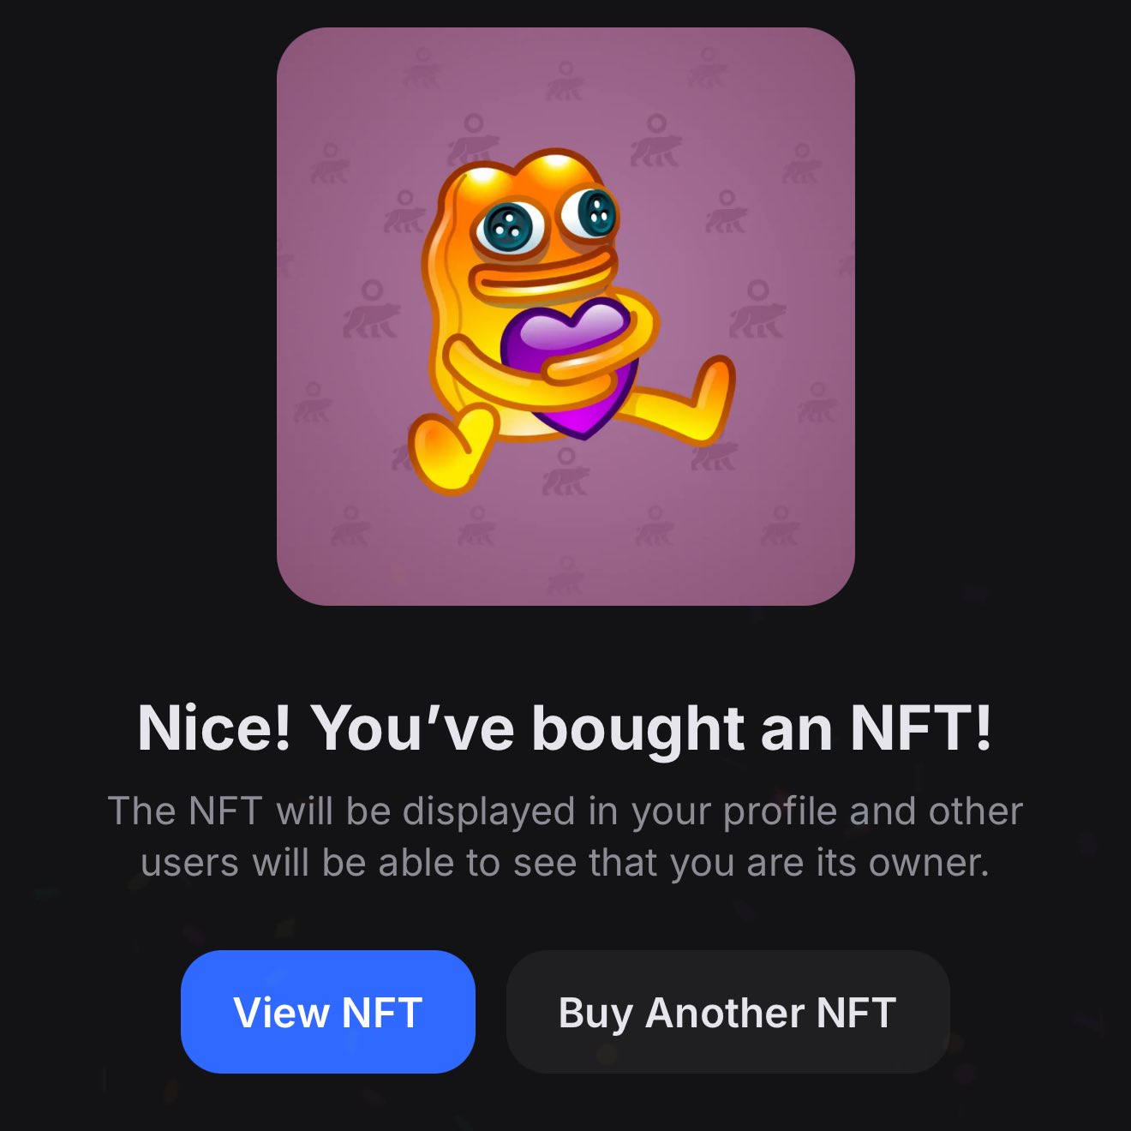
Task: Click the "displayed in your profile" description line
Action: click(565, 811)
